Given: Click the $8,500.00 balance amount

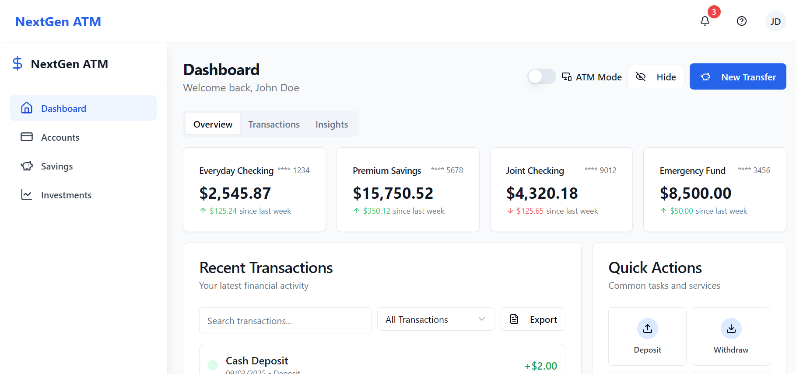Looking at the screenshot, I should tap(695, 193).
